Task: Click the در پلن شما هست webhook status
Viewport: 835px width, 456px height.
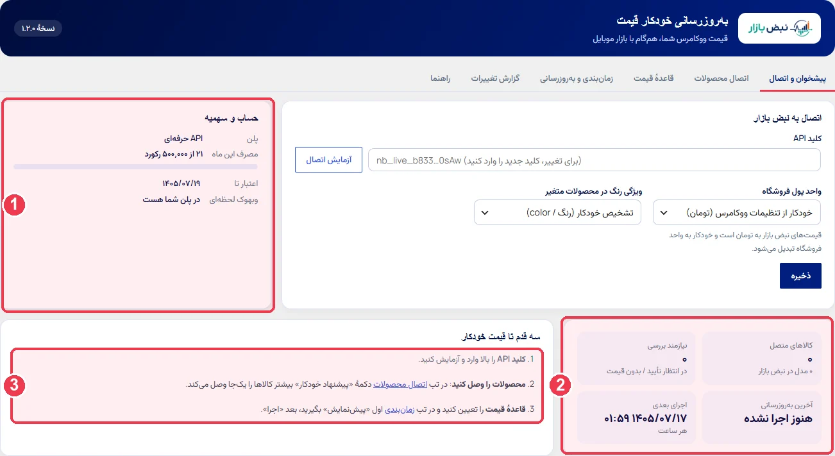Action: click(x=171, y=199)
